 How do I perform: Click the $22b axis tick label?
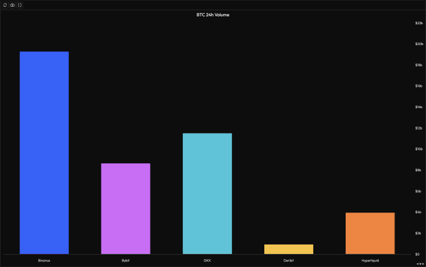[419, 23]
